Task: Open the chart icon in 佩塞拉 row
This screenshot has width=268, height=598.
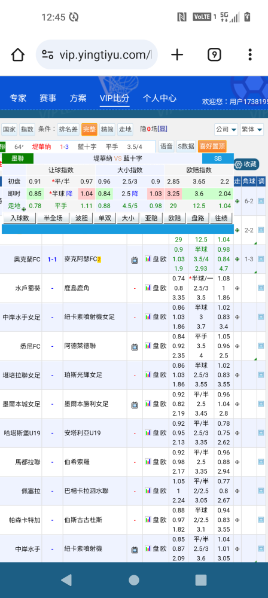Action: pos(148,491)
